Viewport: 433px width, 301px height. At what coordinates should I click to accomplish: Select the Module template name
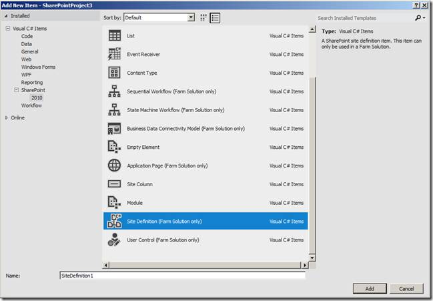point(135,203)
